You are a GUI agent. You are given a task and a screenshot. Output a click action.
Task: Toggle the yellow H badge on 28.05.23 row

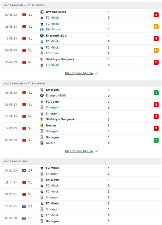(156, 27)
